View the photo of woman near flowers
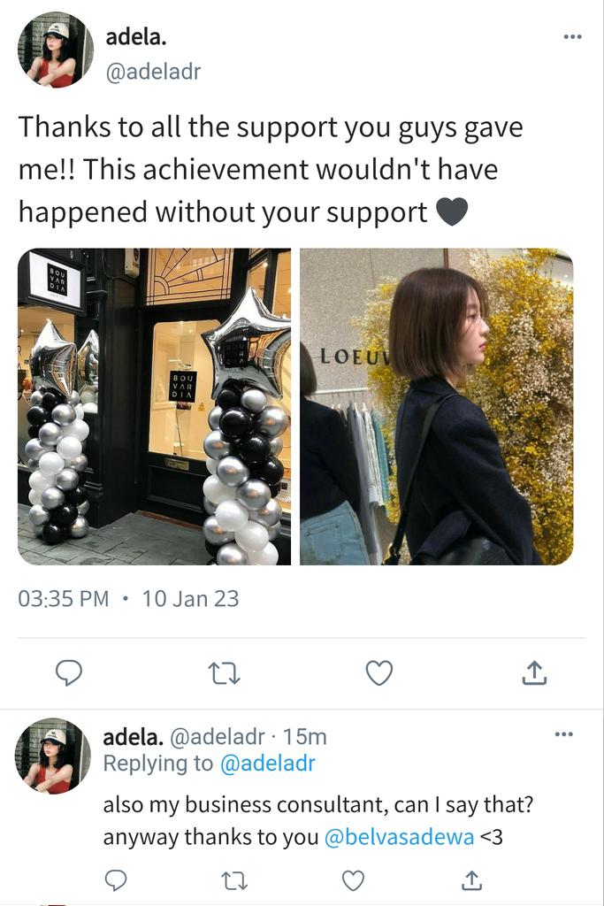Viewport: 604px width, 906px height. click(437, 407)
